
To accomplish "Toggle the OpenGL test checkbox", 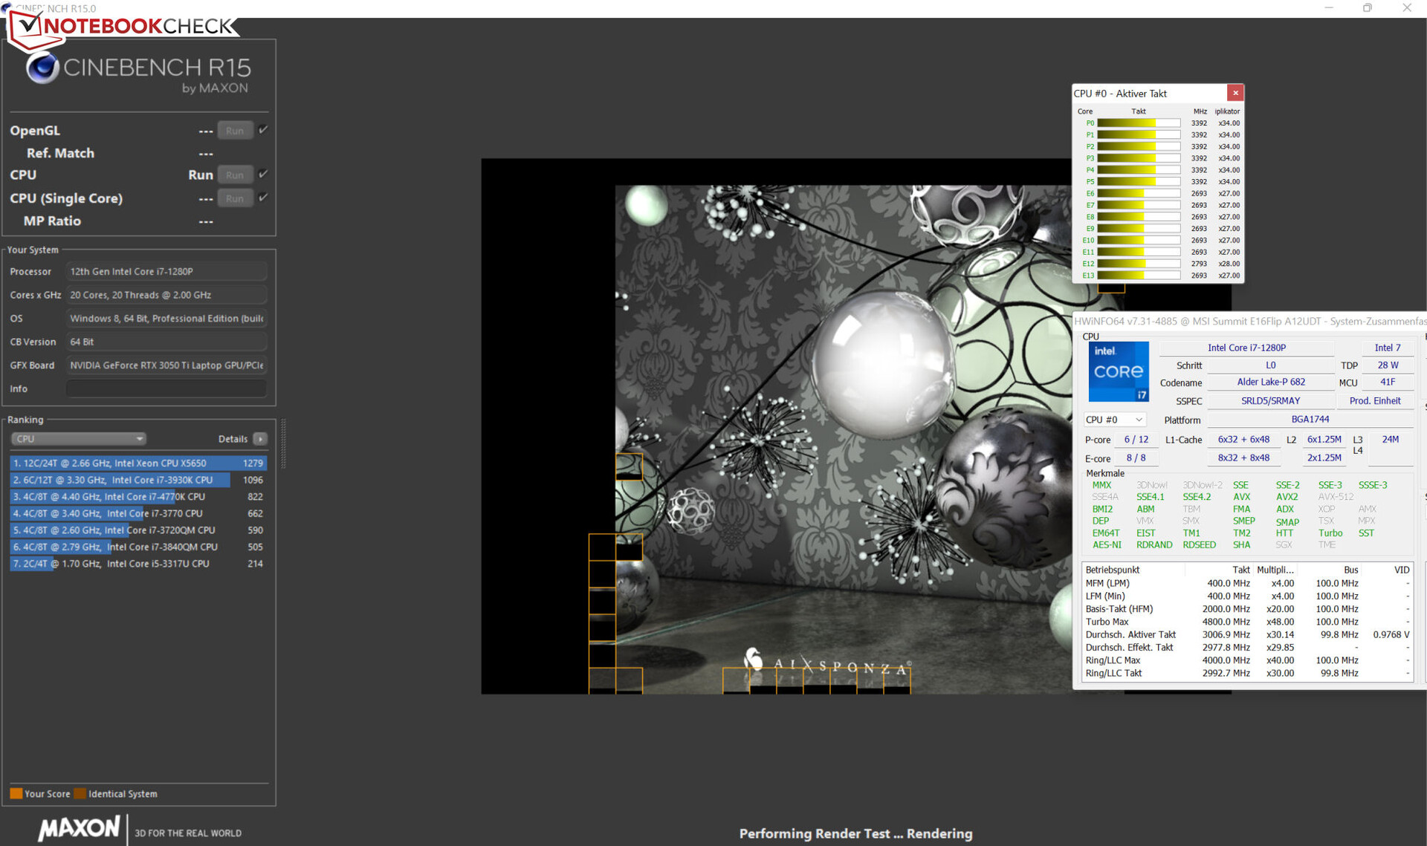I will [x=263, y=130].
